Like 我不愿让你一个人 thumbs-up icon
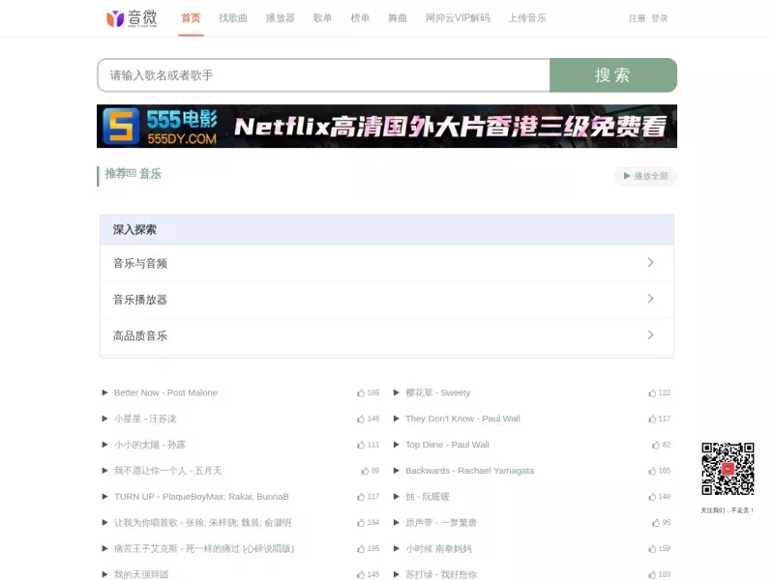This screenshot has width=774, height=580. tap(365, 471)
